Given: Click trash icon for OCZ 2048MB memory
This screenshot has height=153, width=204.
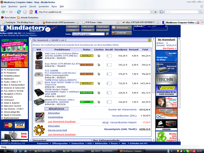Looking at the screenshot, I should (x=99, y=74).
